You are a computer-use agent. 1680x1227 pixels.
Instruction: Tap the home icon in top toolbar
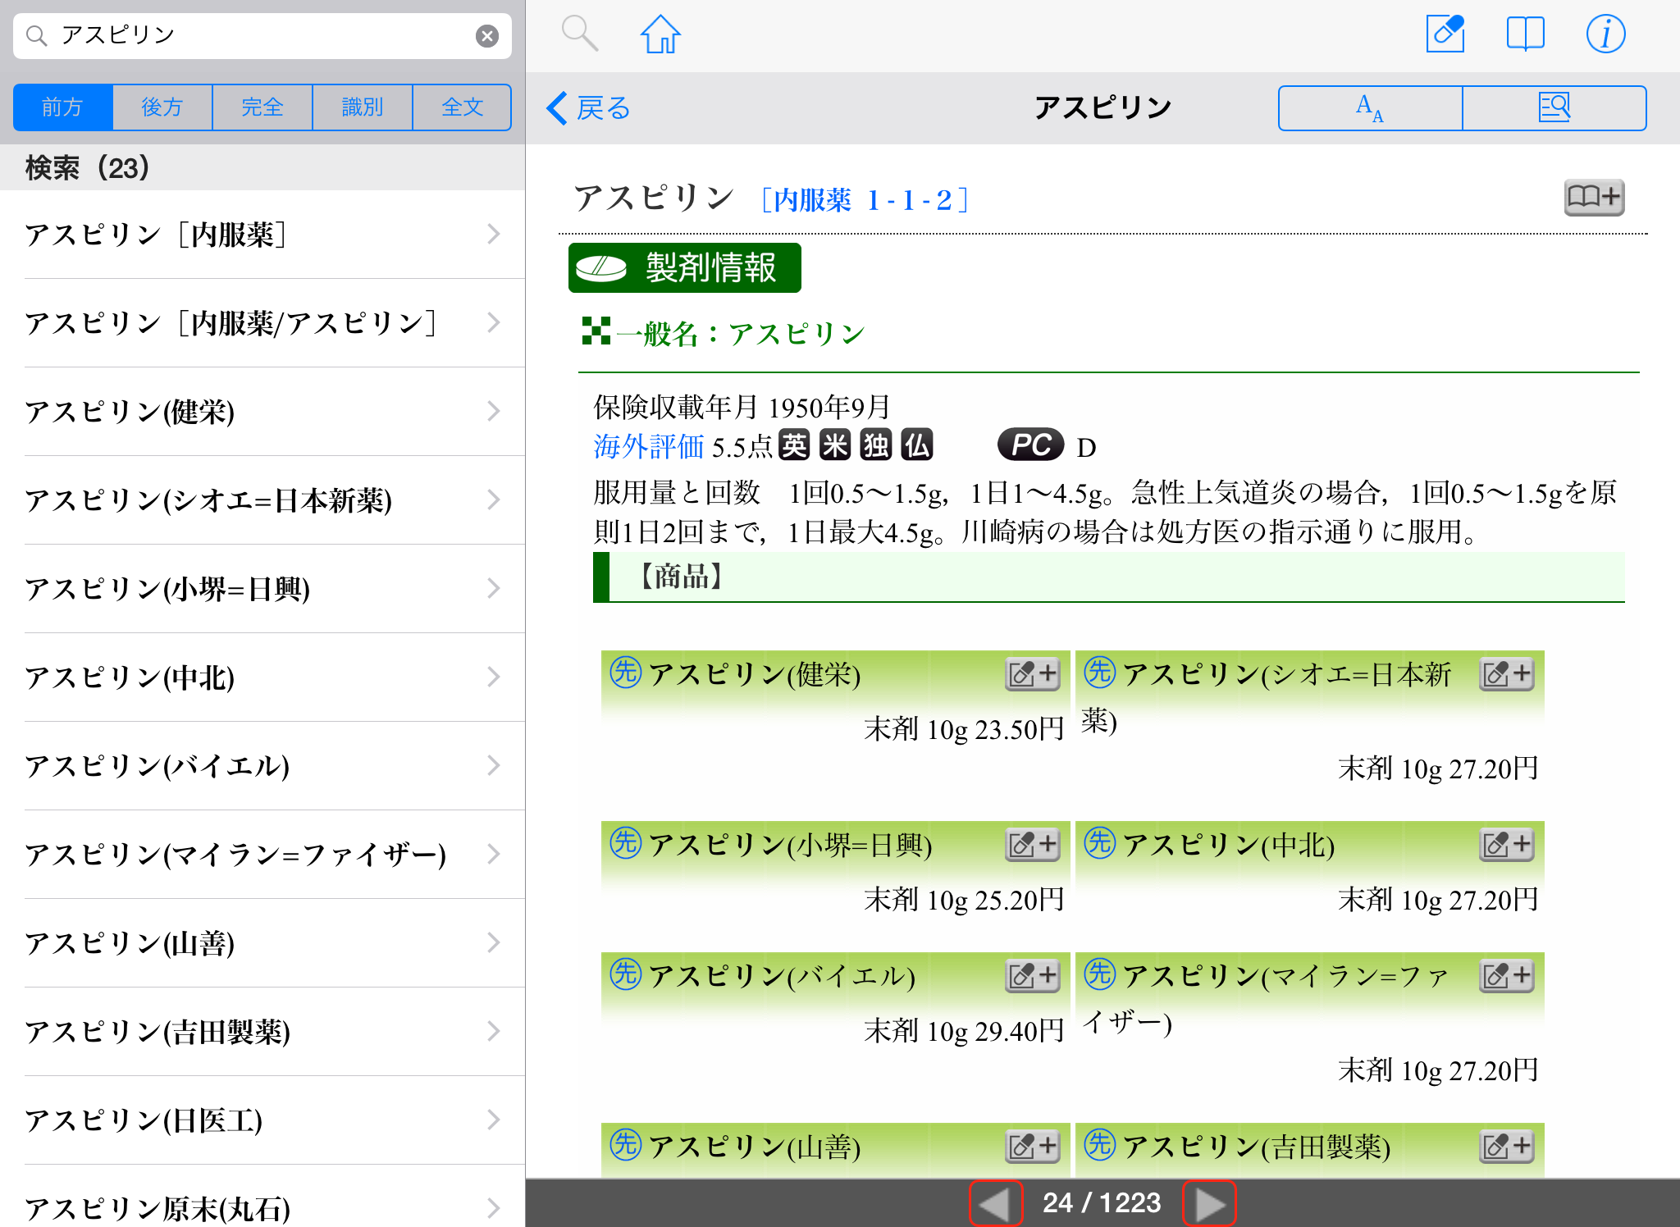pos(660,34)
